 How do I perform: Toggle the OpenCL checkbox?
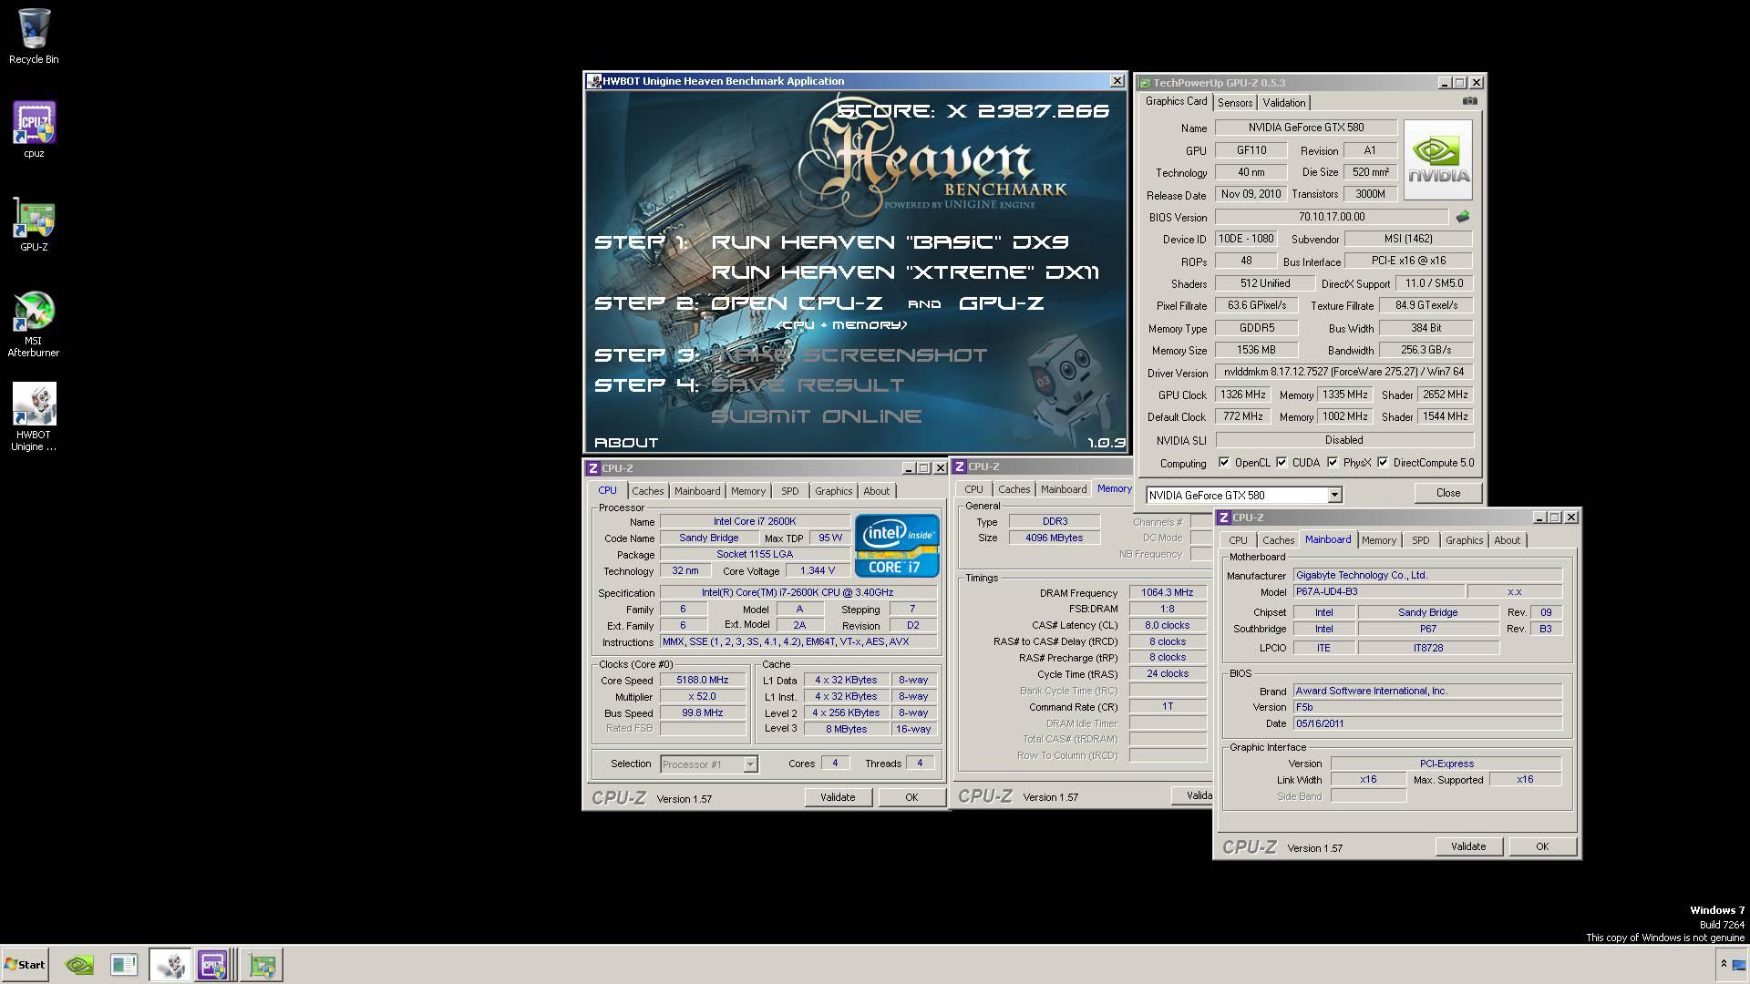pyautogui.click(x=1224, y=463)
